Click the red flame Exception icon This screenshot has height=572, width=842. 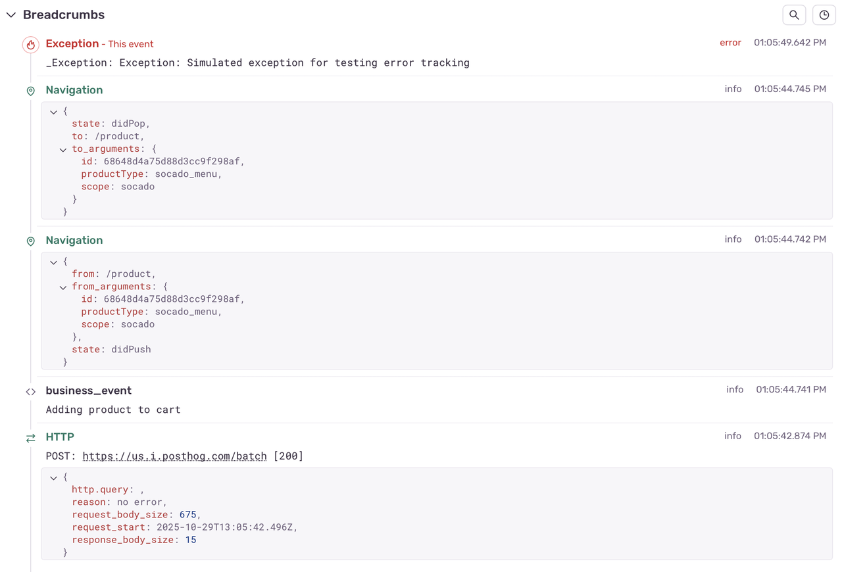click(30, 45)
